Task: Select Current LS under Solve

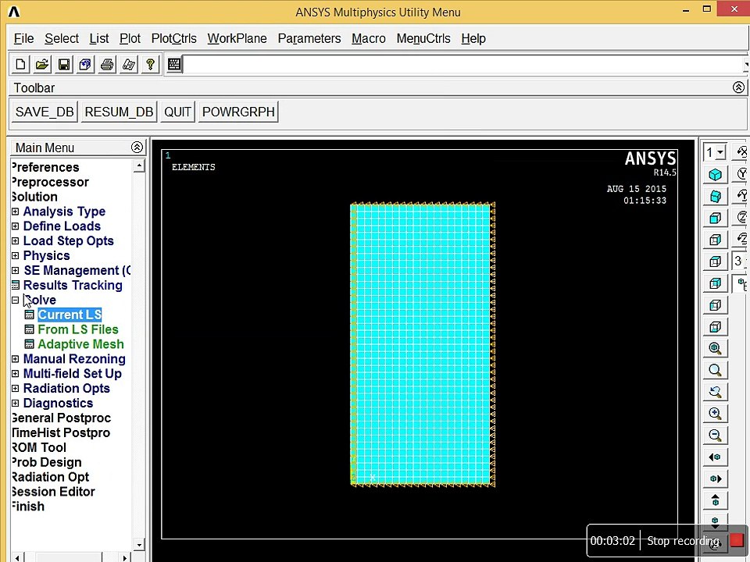Action: click(x=70, y=315)
